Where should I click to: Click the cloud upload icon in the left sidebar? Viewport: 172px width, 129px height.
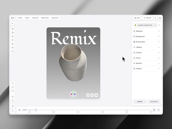point(13,51)
